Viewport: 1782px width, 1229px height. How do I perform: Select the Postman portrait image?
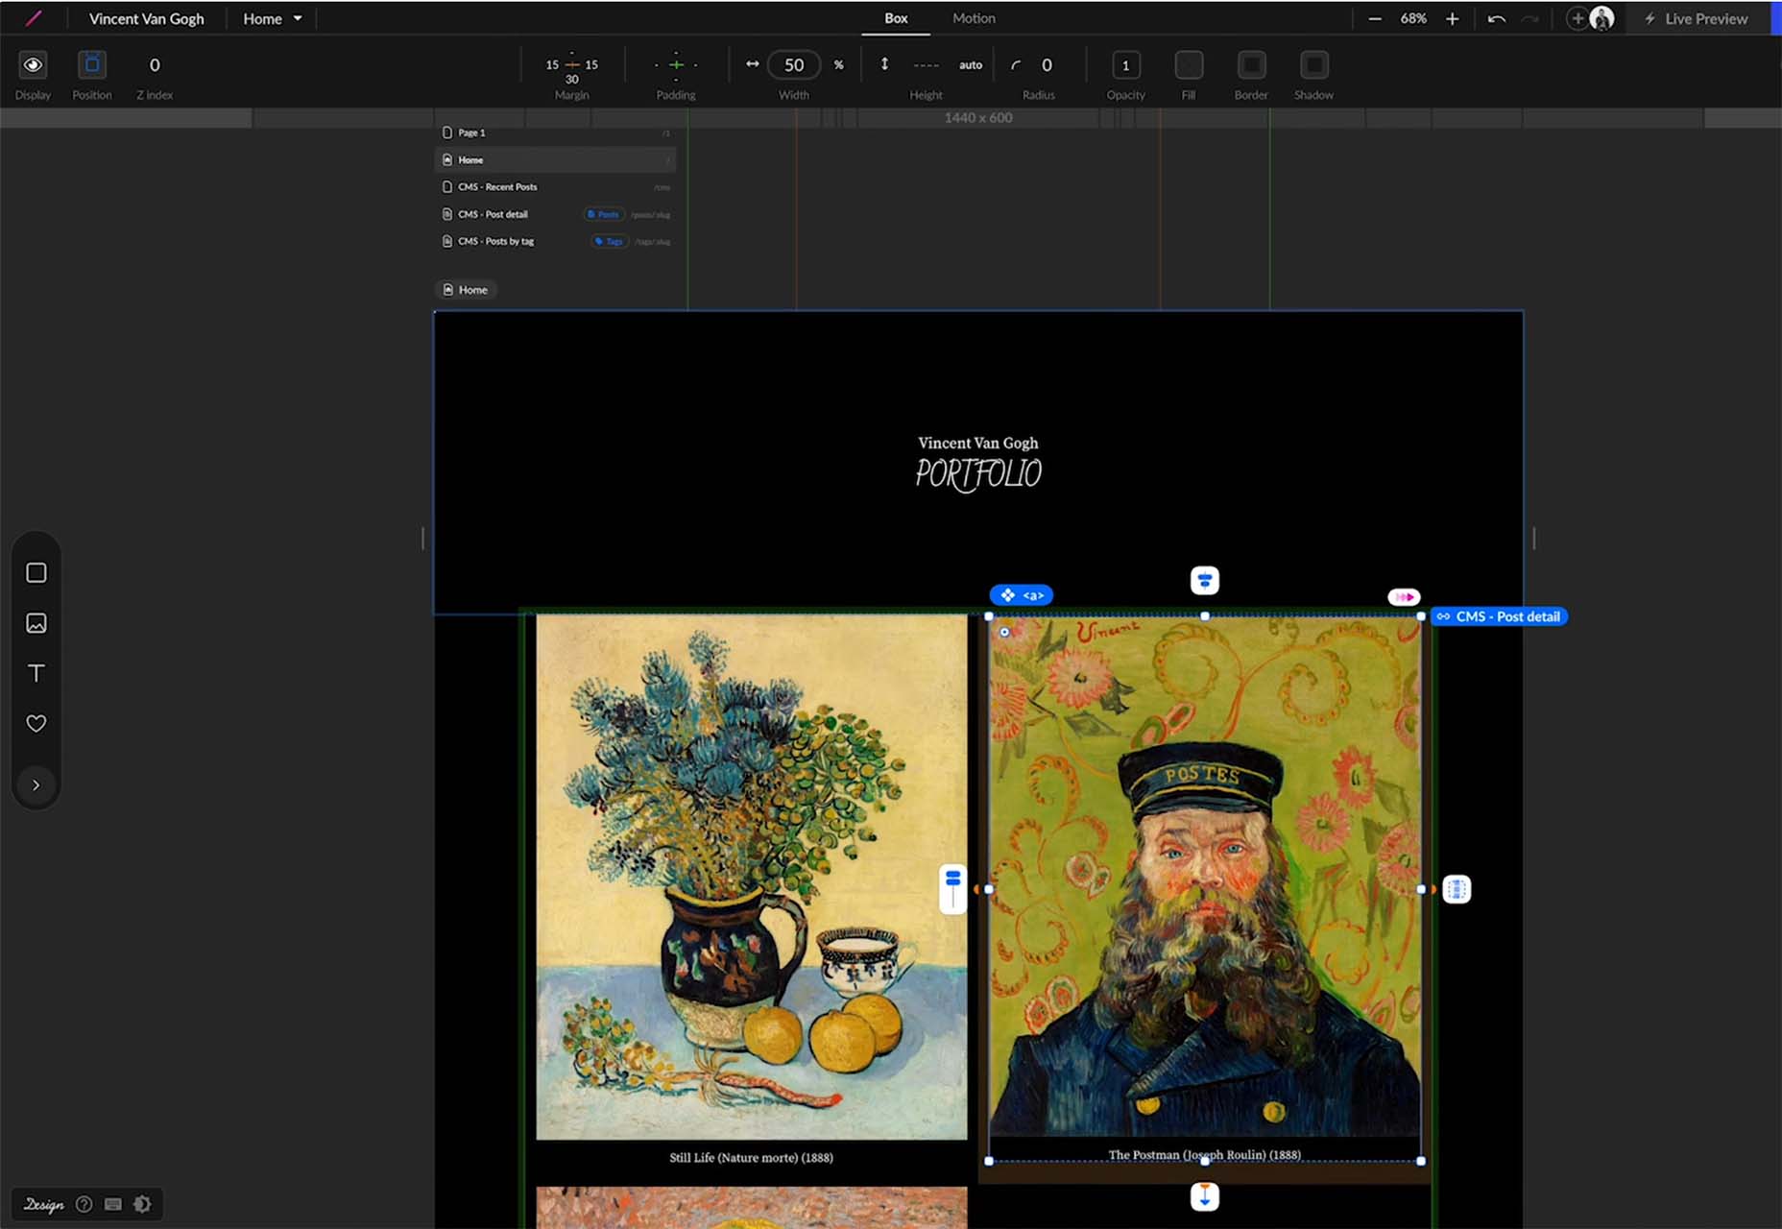(x=1205, y=878)
